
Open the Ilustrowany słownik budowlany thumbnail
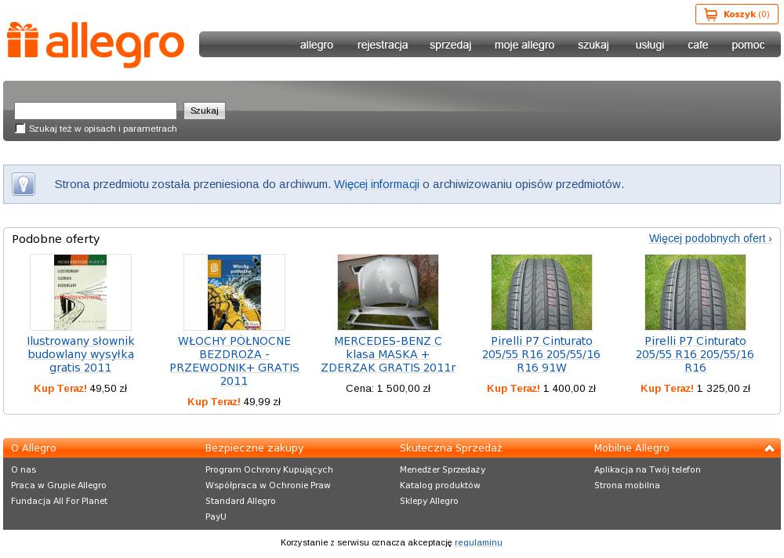coord(81,292)
